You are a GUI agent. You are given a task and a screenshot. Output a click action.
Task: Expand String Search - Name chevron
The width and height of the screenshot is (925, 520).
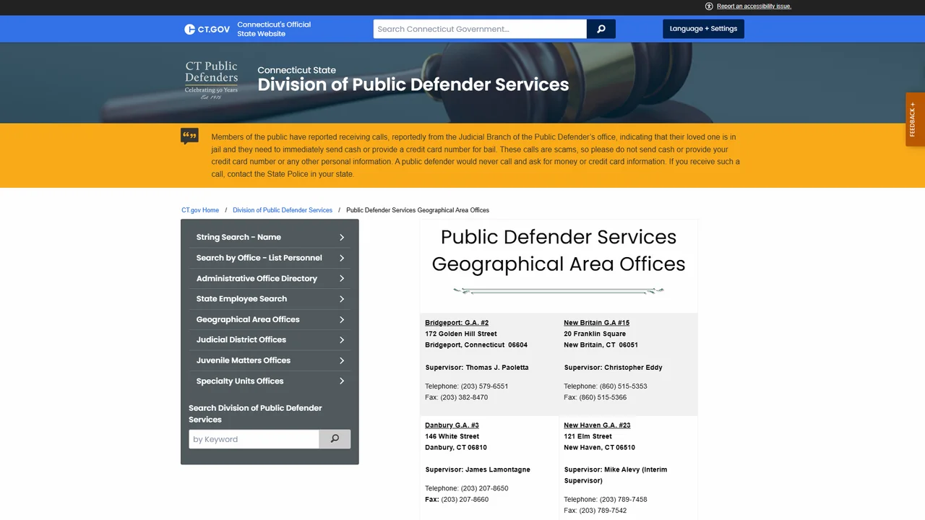[x=342, y=237]
